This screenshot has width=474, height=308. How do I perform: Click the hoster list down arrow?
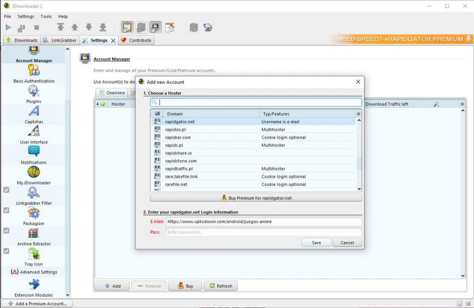(359, 189)
